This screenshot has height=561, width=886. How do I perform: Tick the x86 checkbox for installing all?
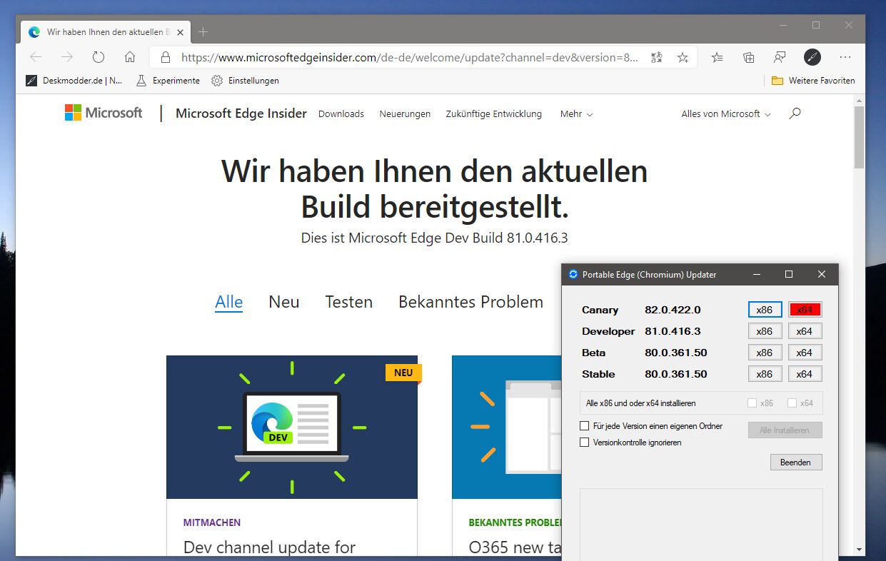(x=752, y=403)
